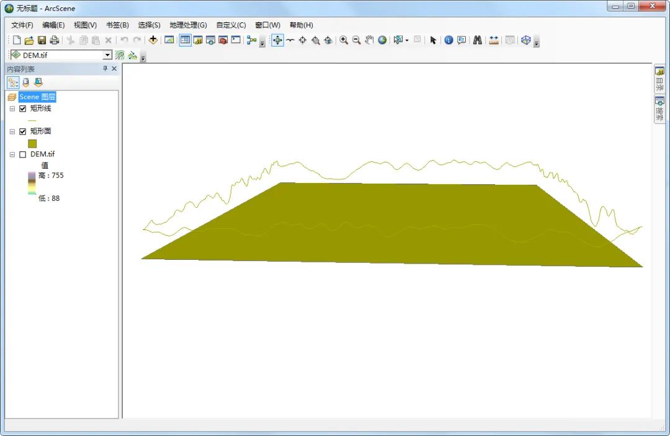Open Scene Properties 3D cube icon
The width and height of the screenshot is (670, 436).
[x=526, y=40]
